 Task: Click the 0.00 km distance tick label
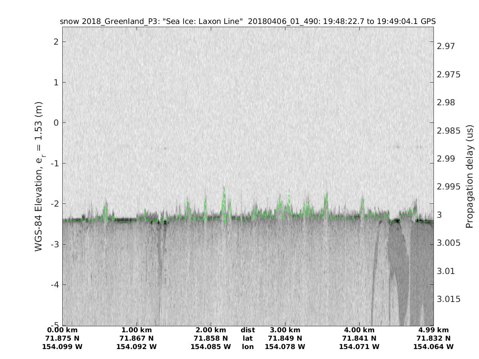click(x=62, y=330)
